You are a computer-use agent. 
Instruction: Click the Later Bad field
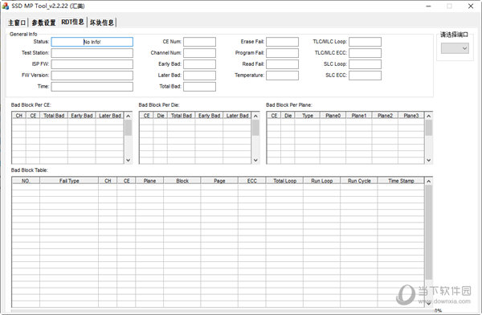coord(199,76)
